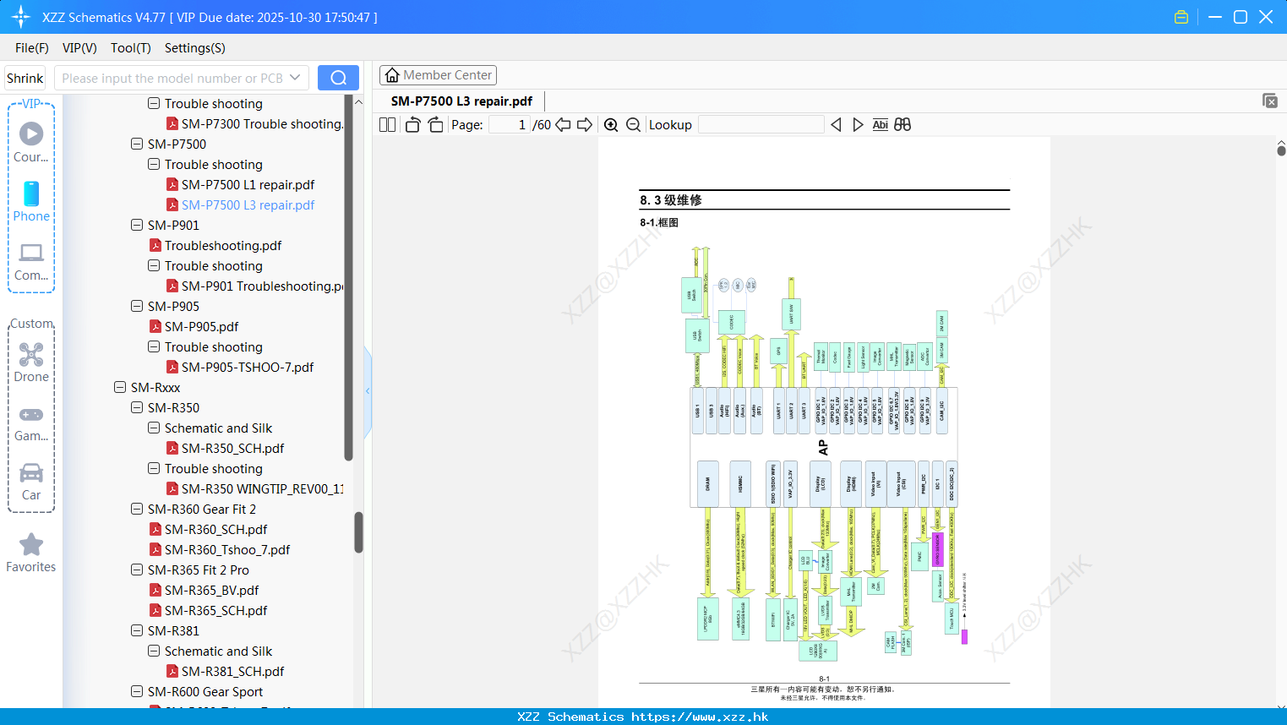Screen dimensions: 1287x725
Task: Open SM-P905-TSHOO-7.pdf
Action: (248, 367)
